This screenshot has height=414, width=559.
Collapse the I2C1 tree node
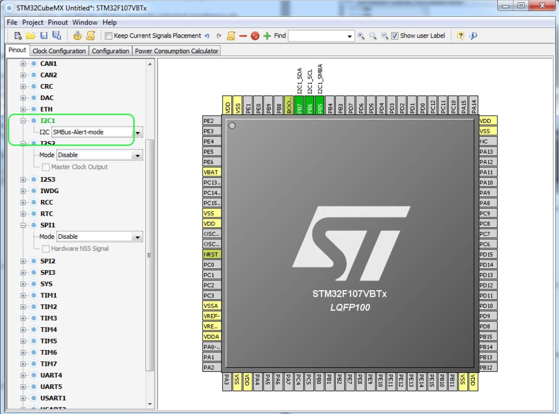23,121
